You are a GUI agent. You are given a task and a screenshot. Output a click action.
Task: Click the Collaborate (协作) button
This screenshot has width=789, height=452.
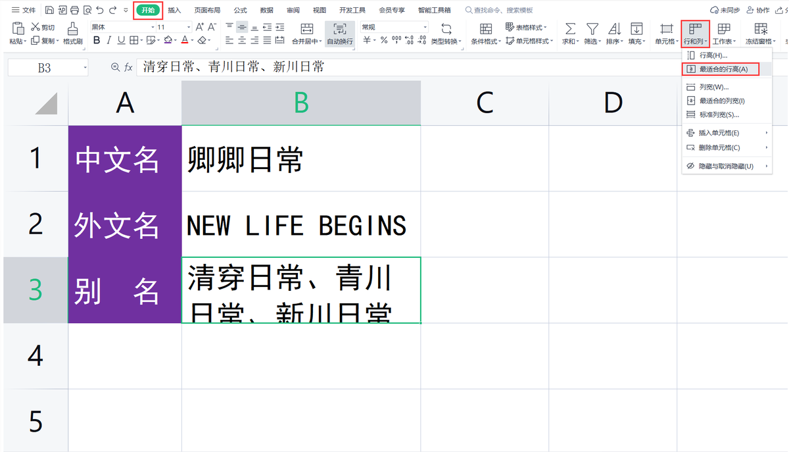pos(757,11)
